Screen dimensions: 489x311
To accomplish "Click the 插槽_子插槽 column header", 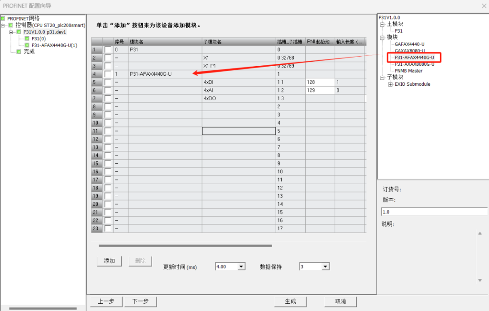I will pos(290,42).
